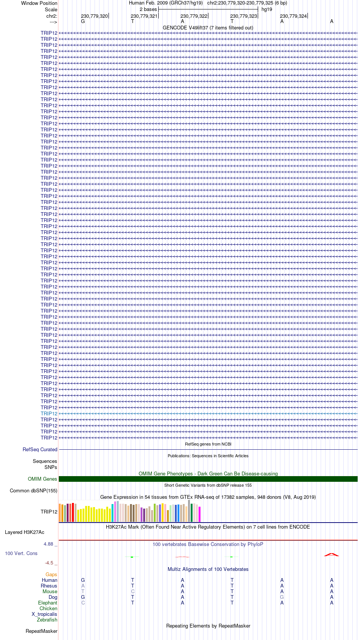Click the red conservation peak in PhyloP track
Viewport: 358px width, 640px height.
coord(332,554)
